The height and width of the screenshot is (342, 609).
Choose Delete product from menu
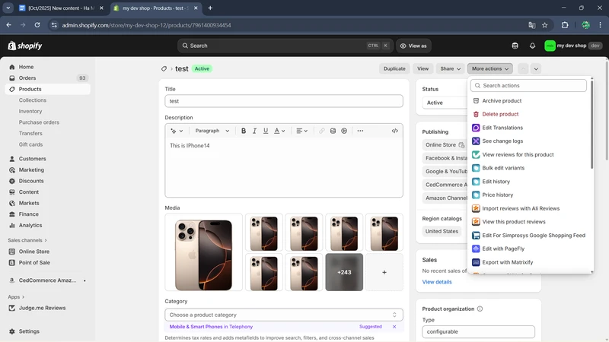click(528, 114)
